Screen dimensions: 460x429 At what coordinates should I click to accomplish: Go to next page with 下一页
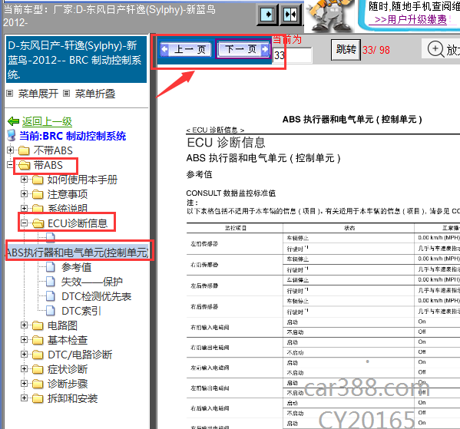coord(243,48)
